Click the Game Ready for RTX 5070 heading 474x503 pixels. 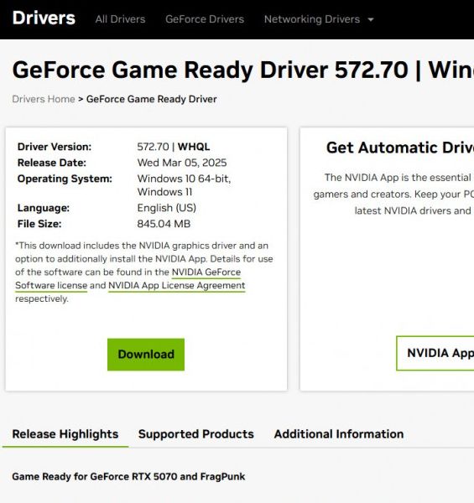[128, 477]
